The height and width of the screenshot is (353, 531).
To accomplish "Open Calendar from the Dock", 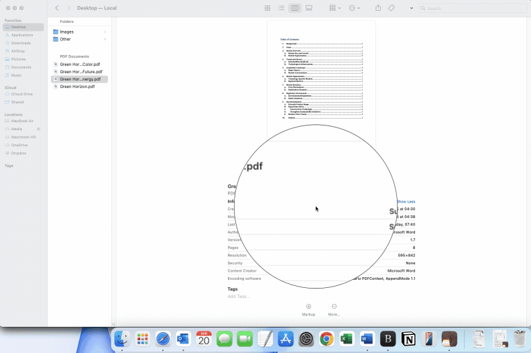I will coord(204,339).
